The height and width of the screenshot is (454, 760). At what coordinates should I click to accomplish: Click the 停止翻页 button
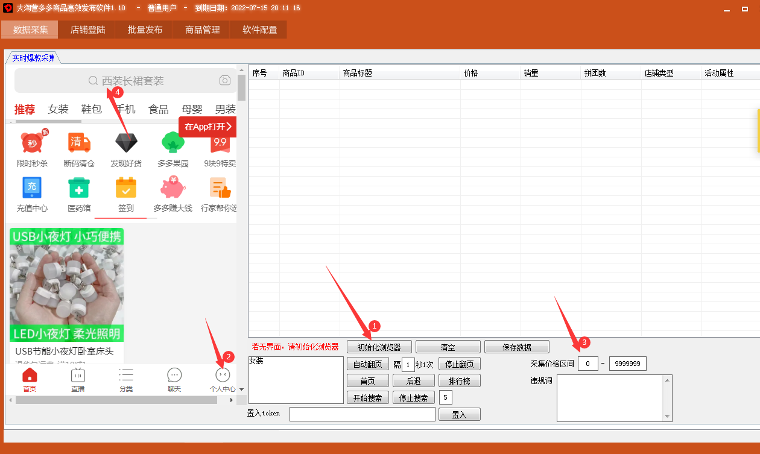pos(460,364)
